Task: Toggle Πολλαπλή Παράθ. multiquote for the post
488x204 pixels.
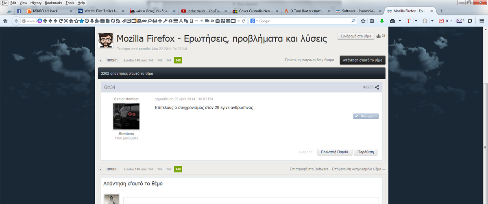Action: 334,152
